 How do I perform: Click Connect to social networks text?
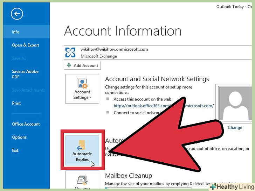point(137,113)
